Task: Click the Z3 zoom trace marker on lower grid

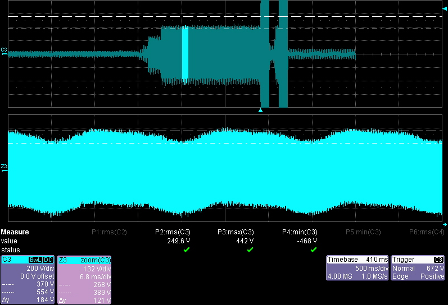Action: [4, 167]
